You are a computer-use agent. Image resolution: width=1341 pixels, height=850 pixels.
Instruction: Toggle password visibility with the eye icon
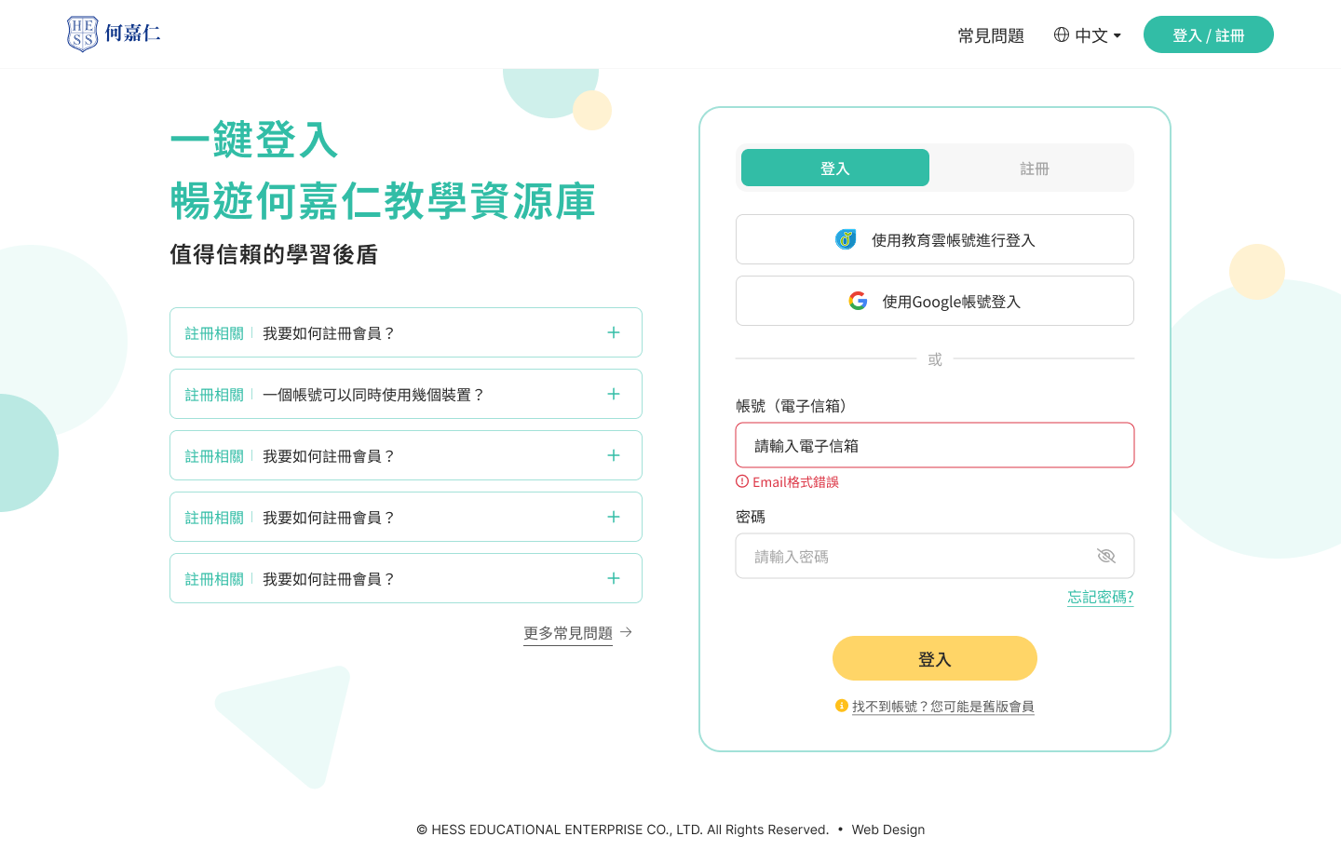[x=1106, y=556]
